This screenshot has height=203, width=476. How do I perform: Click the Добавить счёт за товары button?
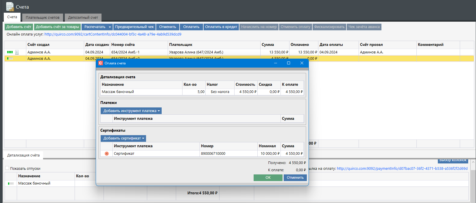tap(57, 27)
